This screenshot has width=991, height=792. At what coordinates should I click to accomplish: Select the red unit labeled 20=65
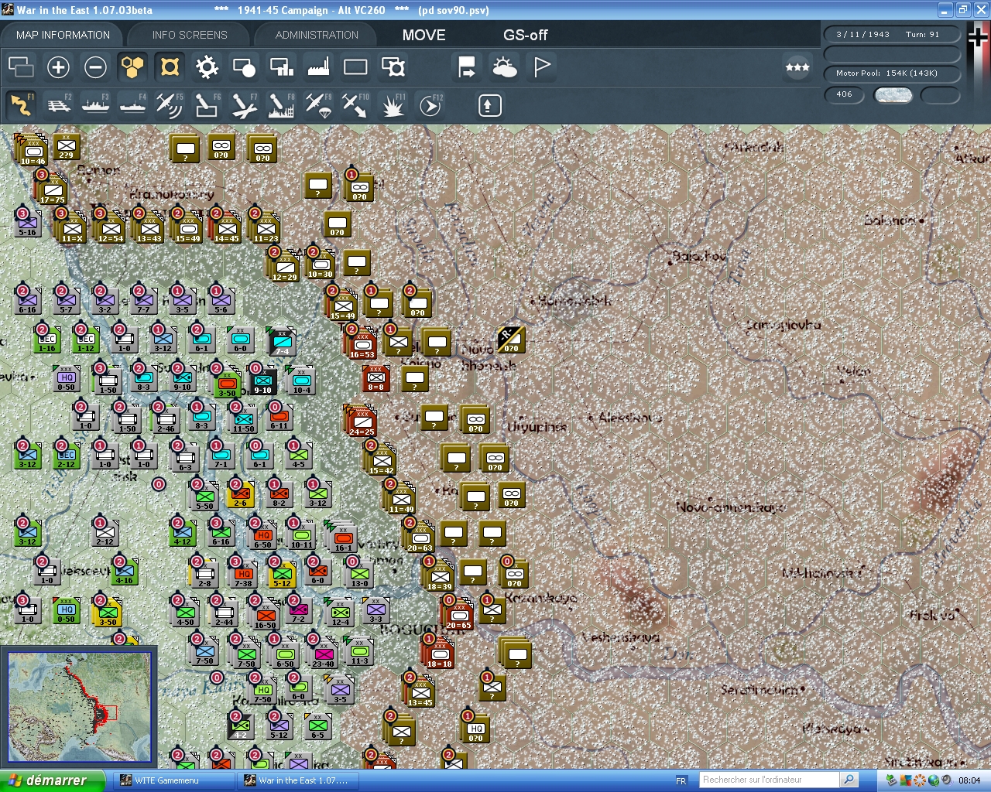coord(458,613)
